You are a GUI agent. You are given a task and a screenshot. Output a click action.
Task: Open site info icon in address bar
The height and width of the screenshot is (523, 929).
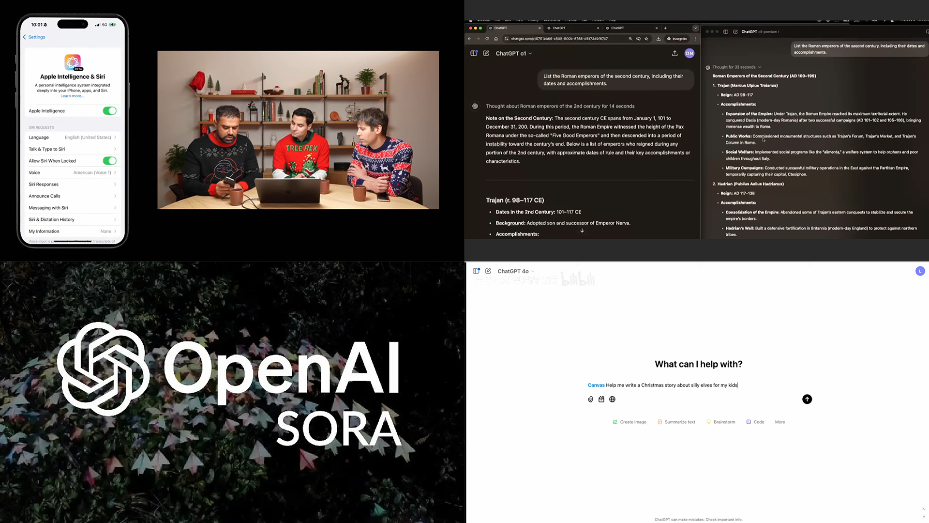[x=507, y=39]
